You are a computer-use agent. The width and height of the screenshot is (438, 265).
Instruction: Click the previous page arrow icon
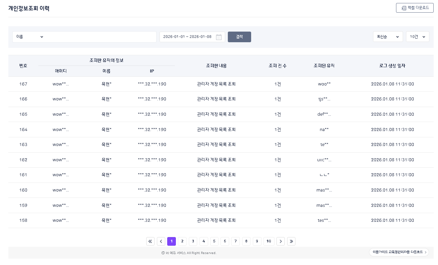pyautogui.click(x=161, y=241)
